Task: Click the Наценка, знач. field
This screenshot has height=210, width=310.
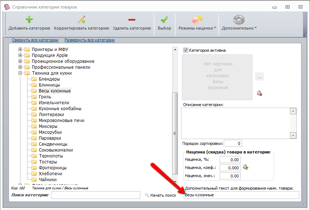Action: tap(230, 176)
